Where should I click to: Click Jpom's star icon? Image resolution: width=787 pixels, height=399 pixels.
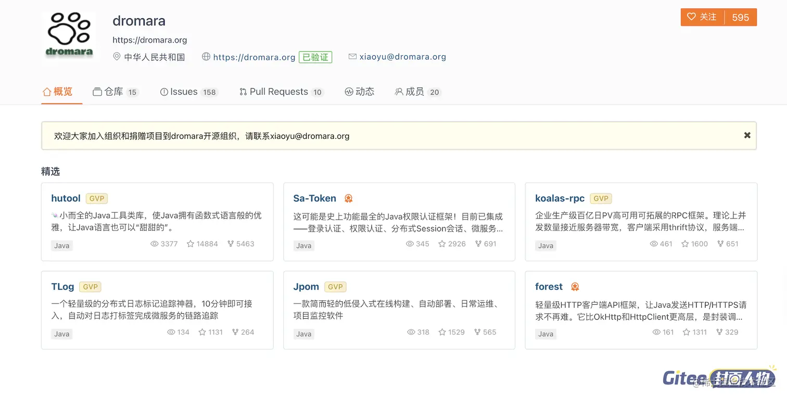pyautogui.click(x=442, y=332)
